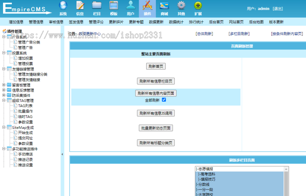Open 推送设置 in the tree
This screenshot has width=306, height=196.
(x=26, y=165)
